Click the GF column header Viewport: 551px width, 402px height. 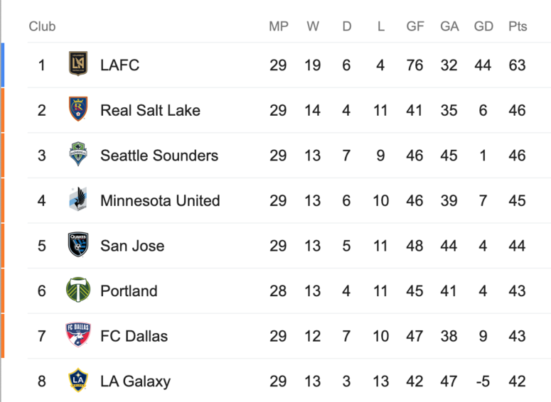tap(415, 26)
